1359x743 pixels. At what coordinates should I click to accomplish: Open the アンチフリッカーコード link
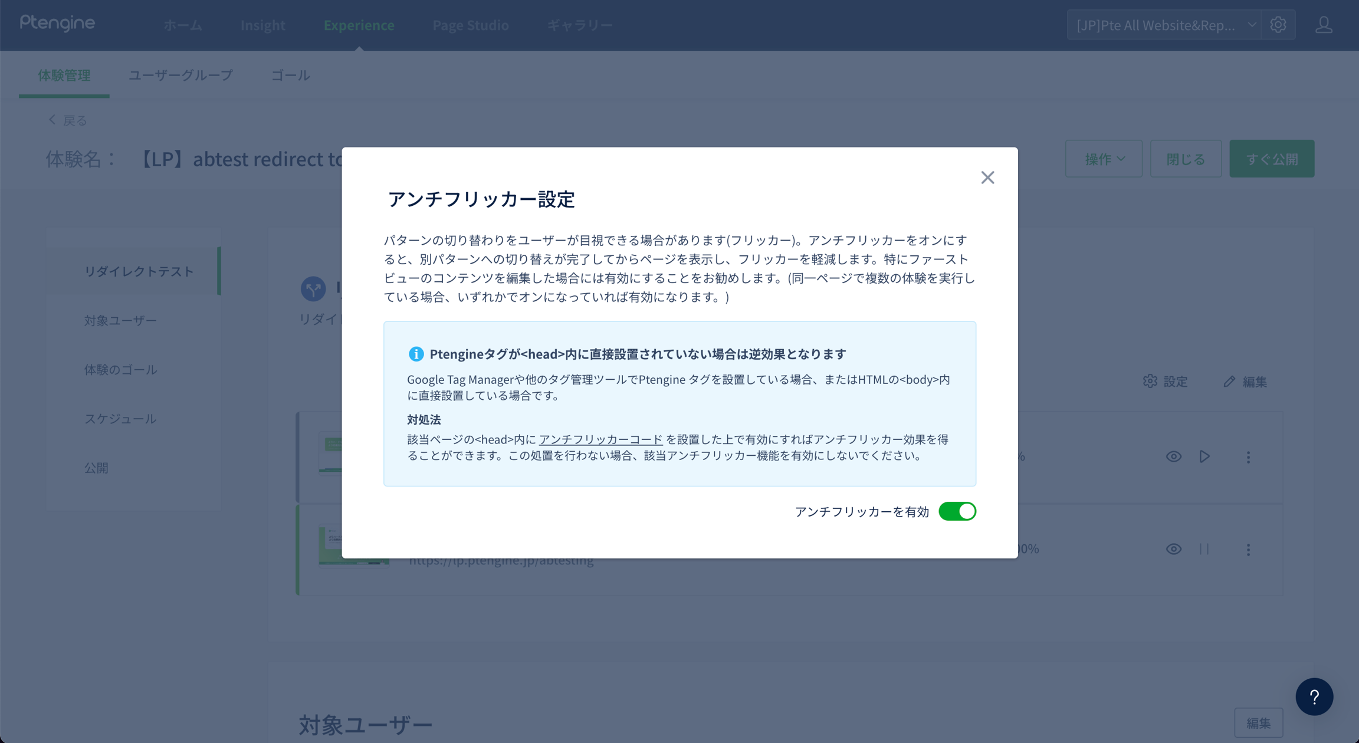[600, 439]
